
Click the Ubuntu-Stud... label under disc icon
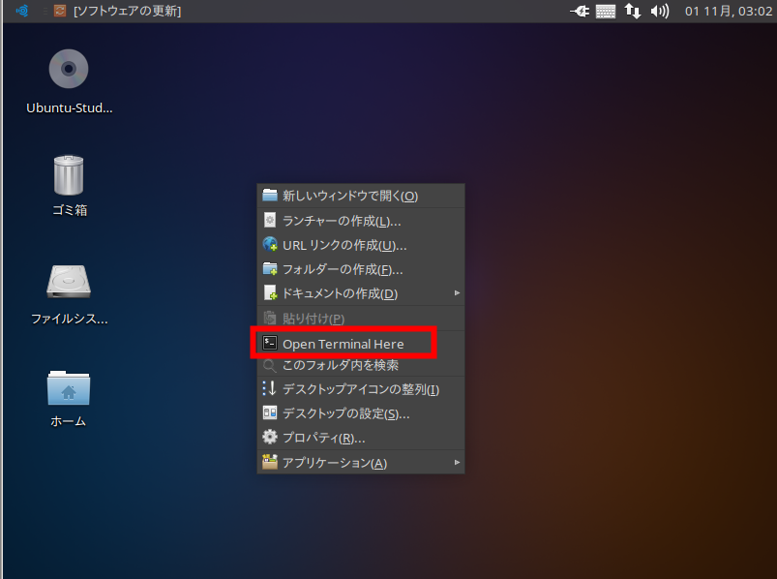pyautogui.click(x=70, y=108)
